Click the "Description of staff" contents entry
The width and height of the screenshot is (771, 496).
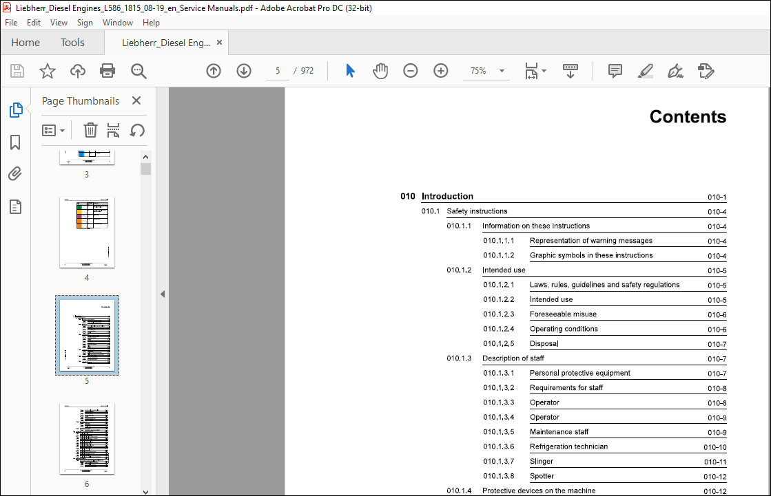(x=513, y=358)
